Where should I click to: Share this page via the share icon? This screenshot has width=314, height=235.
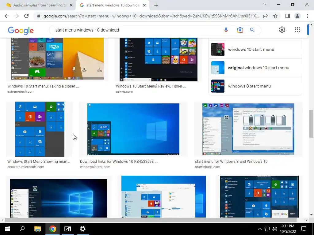point(266,16)
